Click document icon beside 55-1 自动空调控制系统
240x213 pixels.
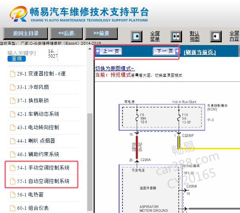click(x=13, y=181)
